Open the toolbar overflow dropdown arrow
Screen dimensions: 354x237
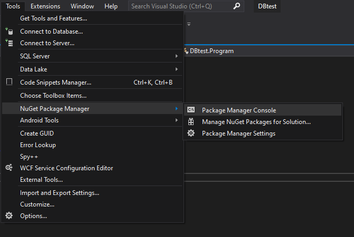point(189,24)
